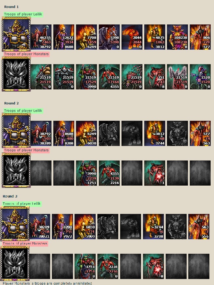The height and width of the screenshot is (285, 214).
Task: Select the Round 2 heading
Action: pyautogui.click(x=12, y=103)
